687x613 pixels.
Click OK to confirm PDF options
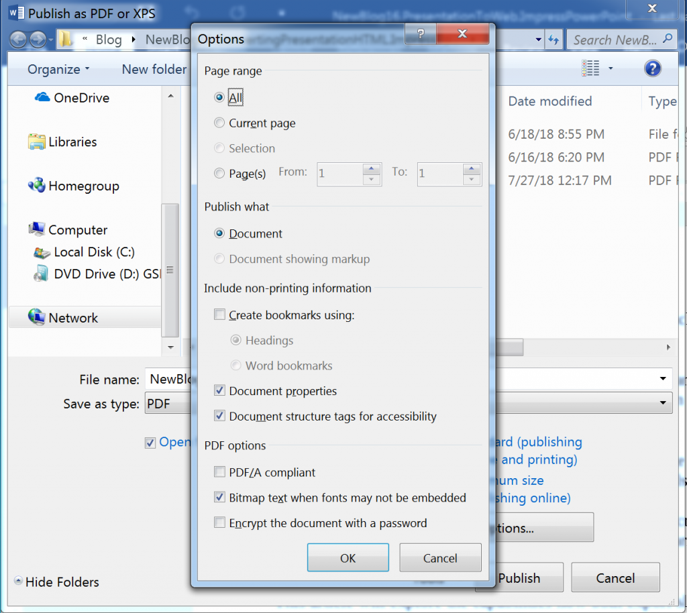[x=348, y=557]
